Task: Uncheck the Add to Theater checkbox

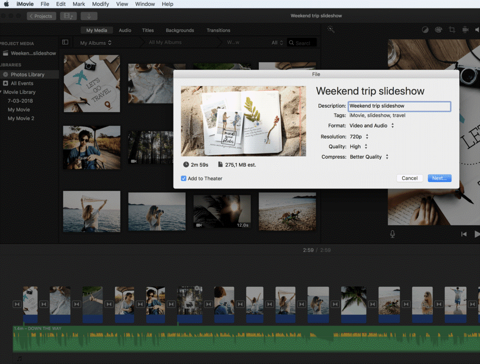Action: 184,178
